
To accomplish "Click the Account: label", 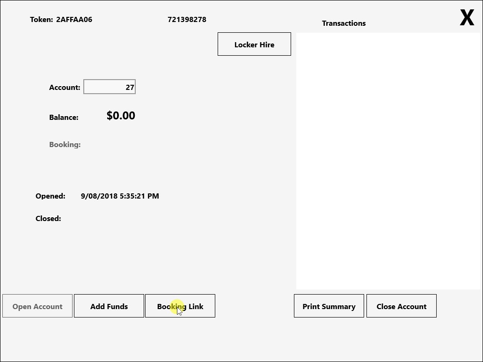I will coord(65,88).
